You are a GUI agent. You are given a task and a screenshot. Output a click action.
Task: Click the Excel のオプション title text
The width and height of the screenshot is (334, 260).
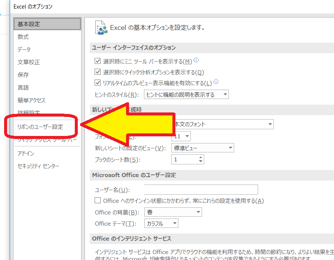coord(33,7)
